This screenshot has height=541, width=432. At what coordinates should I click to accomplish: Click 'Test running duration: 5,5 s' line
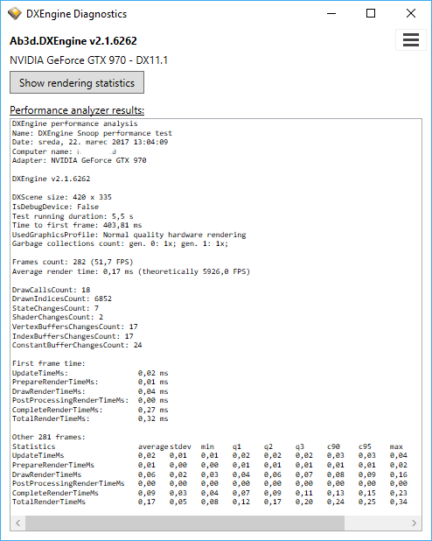coord(73,216)
